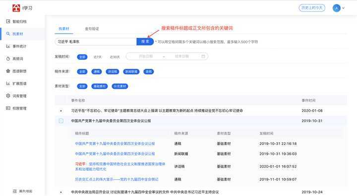The width and height of the screenshot is (357, 196).
Task: Click the 稿件标题 sub-table header
Action: (82, 133)
